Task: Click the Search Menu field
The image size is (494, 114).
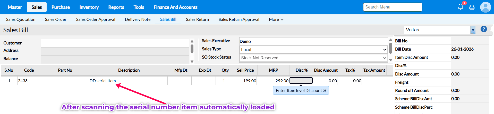Action: 393,7
